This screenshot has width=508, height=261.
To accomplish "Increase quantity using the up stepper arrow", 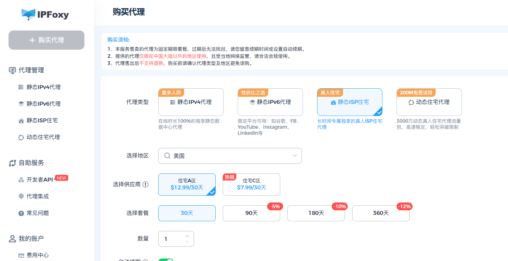I will coord(187,236).
